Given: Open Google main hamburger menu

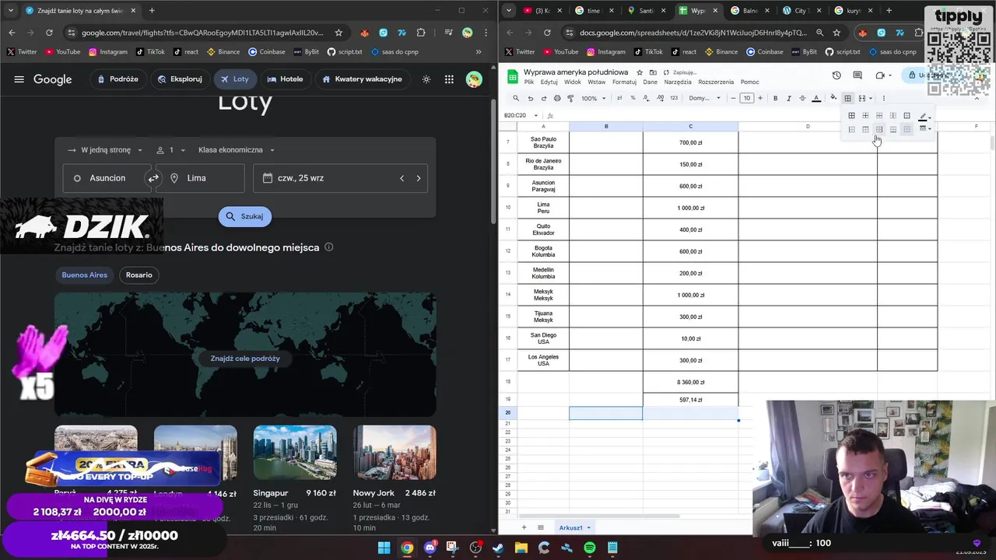Looking at the screenshot, I should (x=19, y=79).
